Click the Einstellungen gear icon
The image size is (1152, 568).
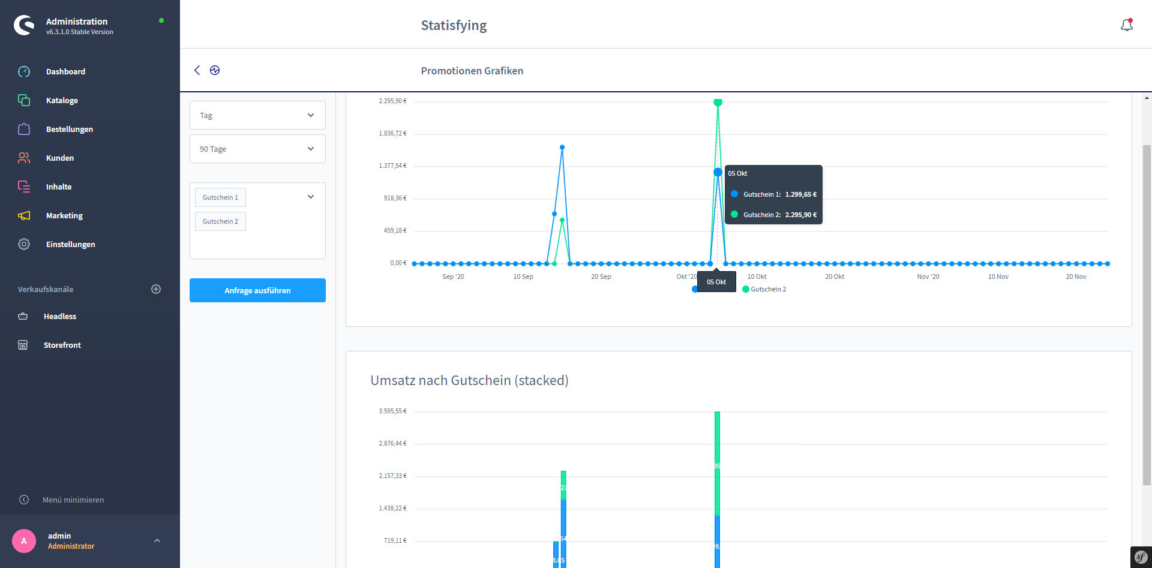24,244
